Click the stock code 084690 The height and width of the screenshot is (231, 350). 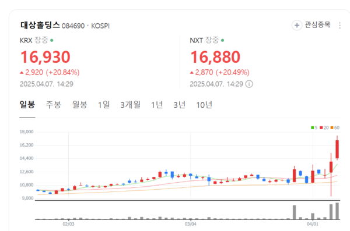pyautogui.click(x=73, y=26)
